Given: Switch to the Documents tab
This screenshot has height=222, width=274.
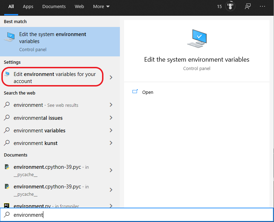Looking at the screenshot, I should (54, 6).
